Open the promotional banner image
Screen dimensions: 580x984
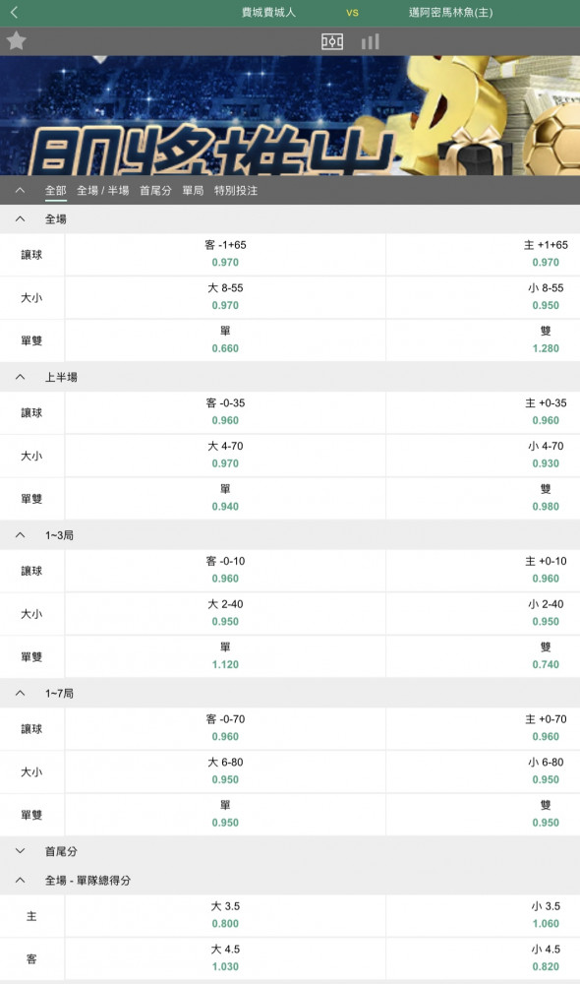[290, 116]
